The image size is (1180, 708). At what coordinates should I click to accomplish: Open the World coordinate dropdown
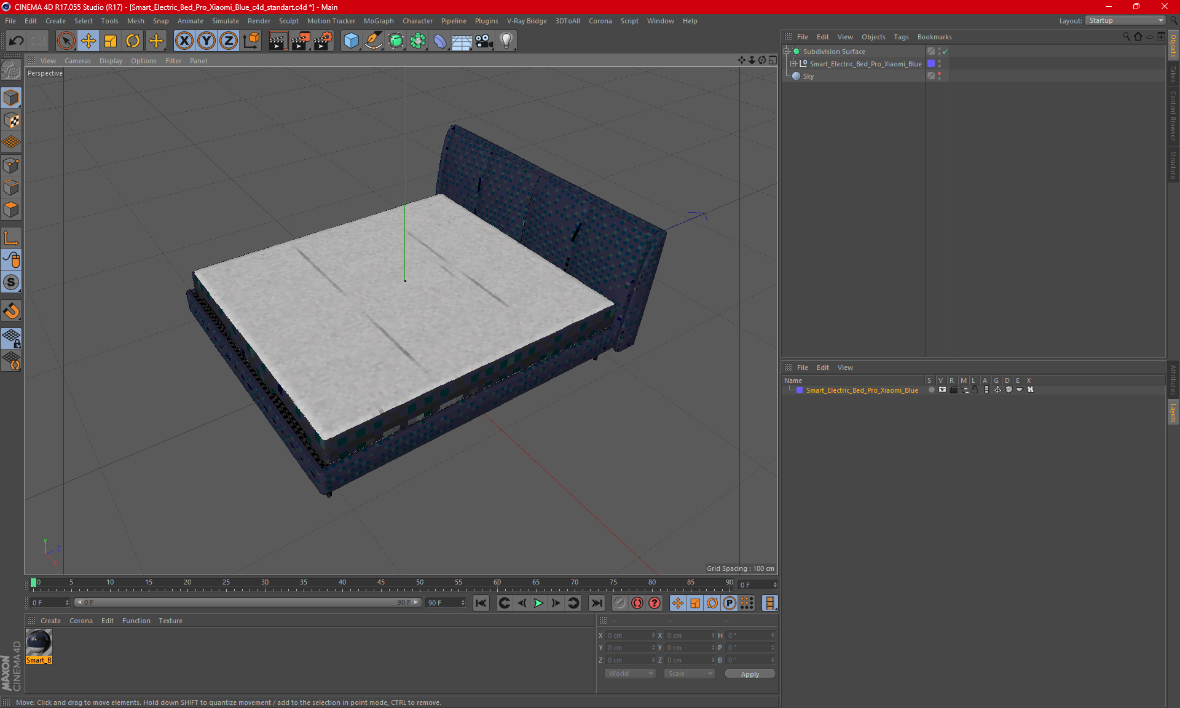click(631, 674)
